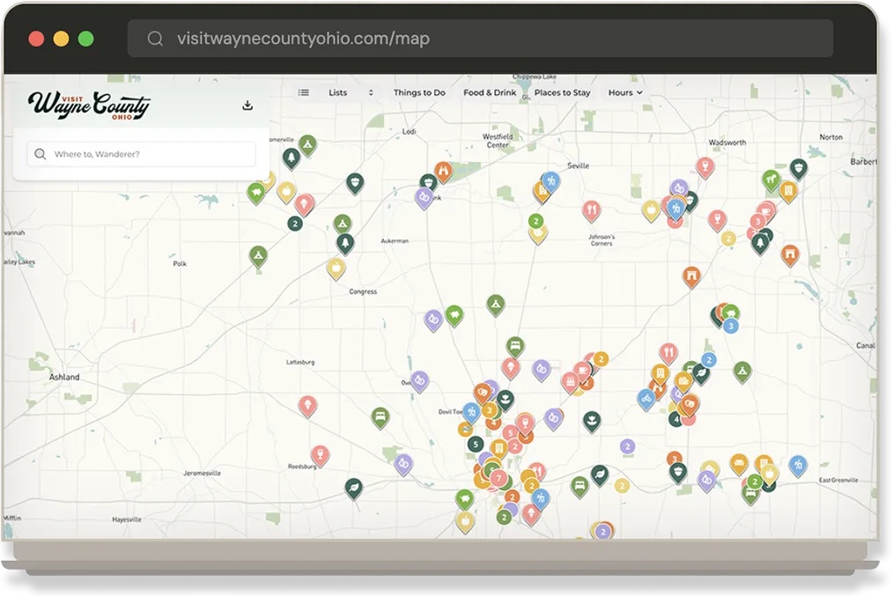
Task: Click the Johnson's Corners label
Action: click(x=601, y=239)
